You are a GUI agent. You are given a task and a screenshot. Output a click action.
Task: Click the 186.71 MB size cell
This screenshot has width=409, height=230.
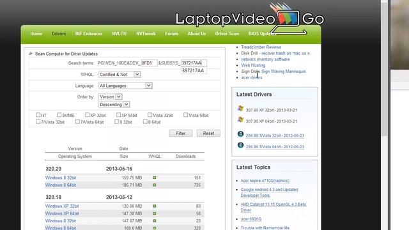(x=132, y=185)
